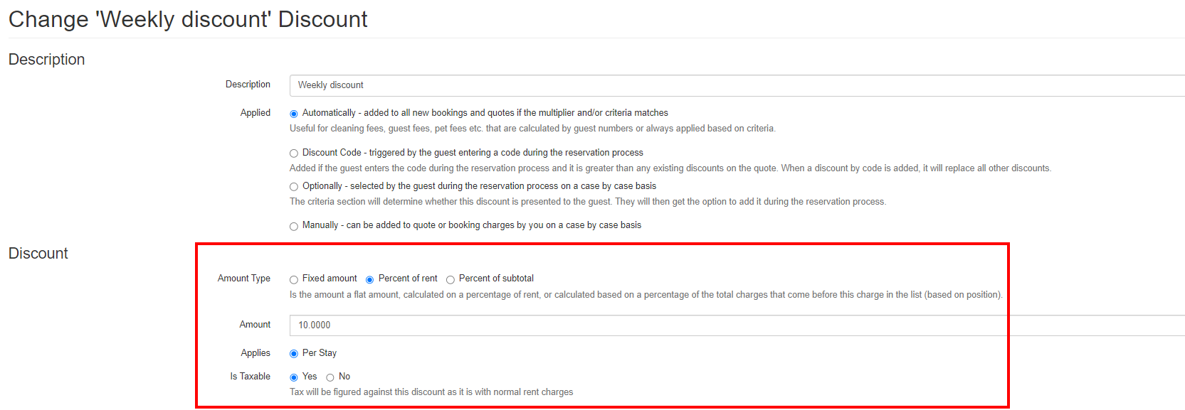Choose the Discount Code radio option
This screenshot has width=1185, height=410.
click(x=294, y=153)
